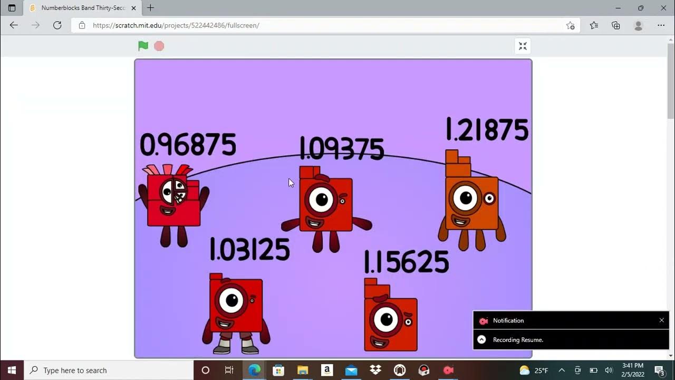The width and height of the screenshot is (675, 380).
Task: Open Edge settings and more menu
Action: point(661,25)
